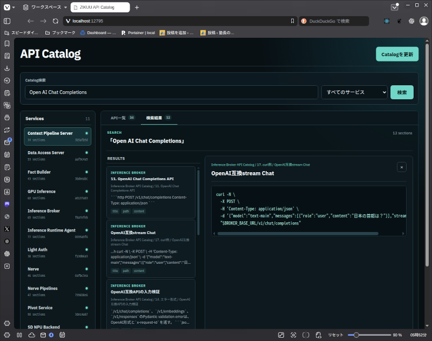Viewport: 432px width, 341px height.
Task: Open the Vivaldi menu dropdown arrow
Action: (13, 8)
